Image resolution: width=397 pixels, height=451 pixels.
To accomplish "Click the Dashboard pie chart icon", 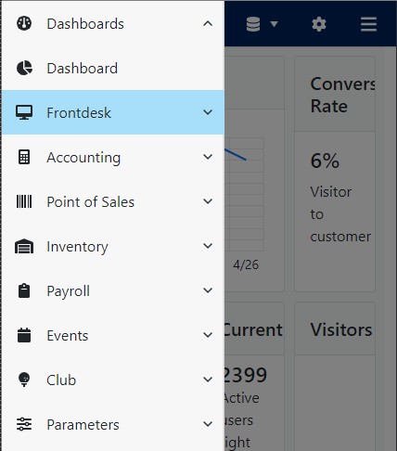I will click(24, 68).
